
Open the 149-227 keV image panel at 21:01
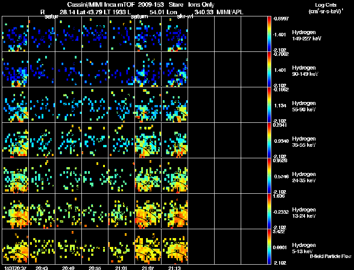[121, 34]
